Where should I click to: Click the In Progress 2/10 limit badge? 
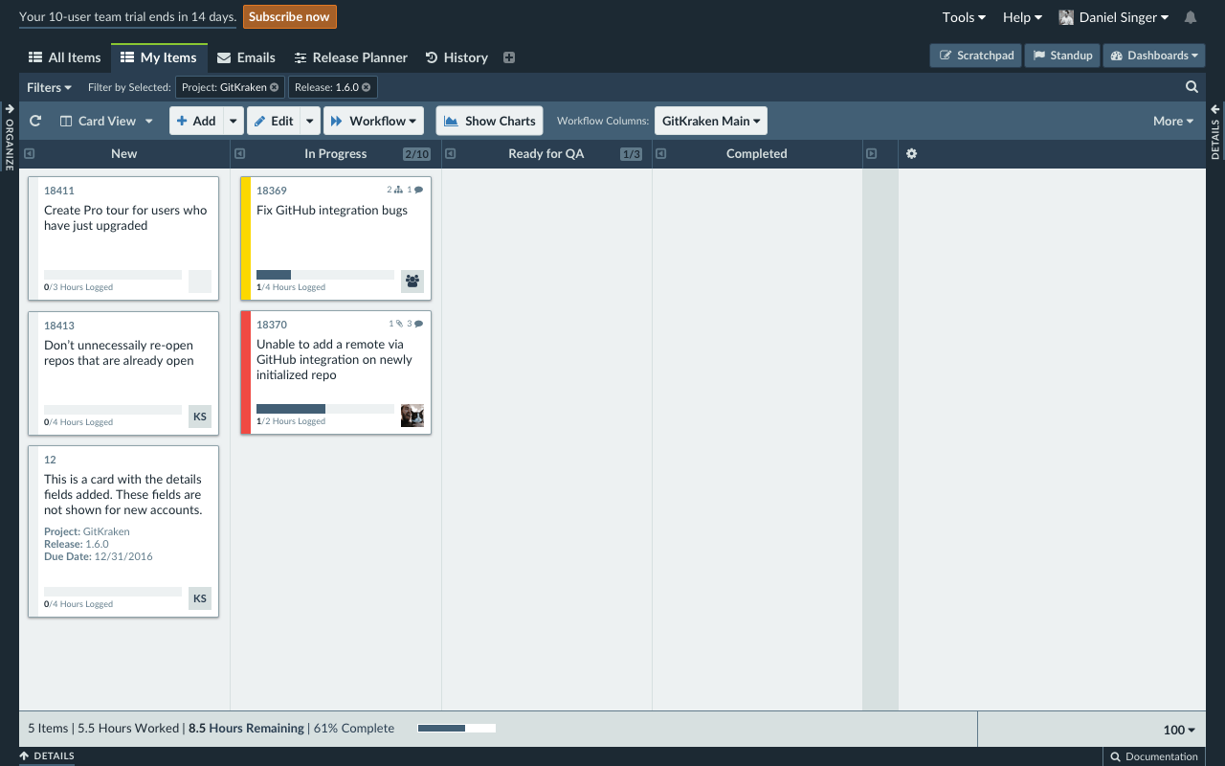point(416,154)
